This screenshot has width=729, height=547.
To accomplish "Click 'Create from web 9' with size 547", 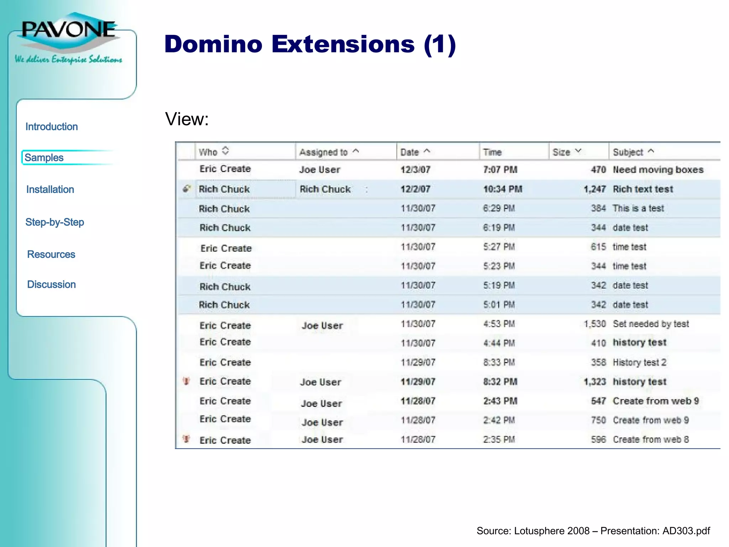I will (656, 401).
